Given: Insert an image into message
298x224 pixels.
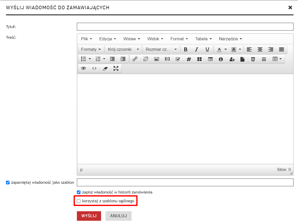Looking at the screenshot, I should tap(156, 59).
